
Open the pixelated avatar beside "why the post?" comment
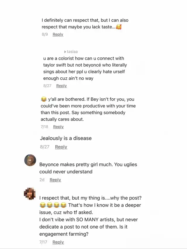[30, 193]
